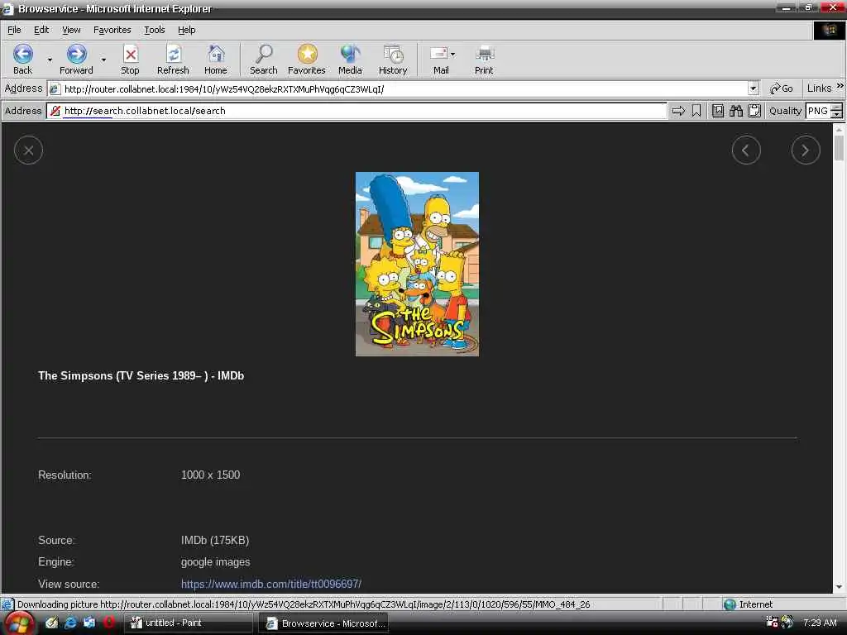Launch Internet Explorer from quick launch
The height and width of the screenshot is (635, 847).
pos(70,623)
